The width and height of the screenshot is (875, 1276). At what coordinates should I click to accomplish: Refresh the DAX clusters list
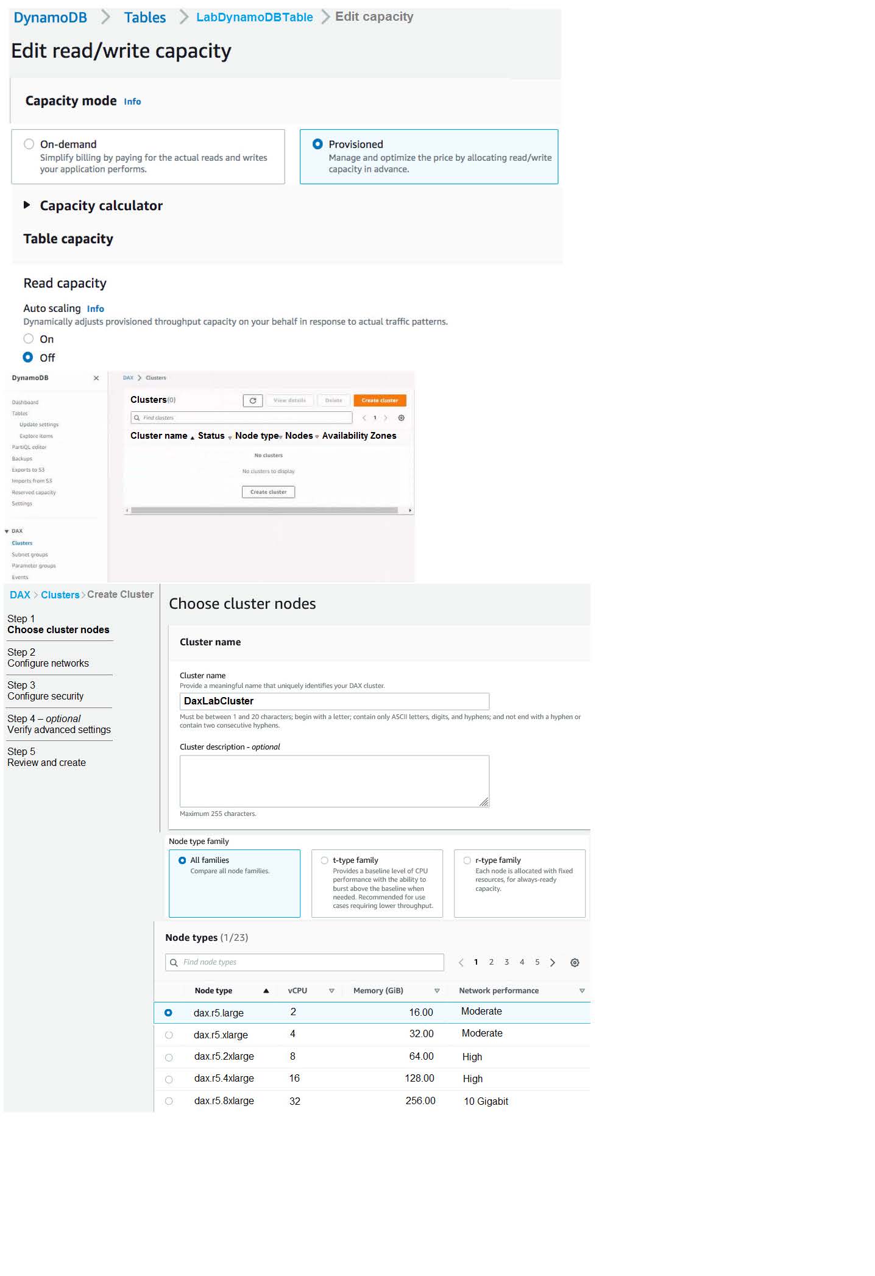pos(253,400)
